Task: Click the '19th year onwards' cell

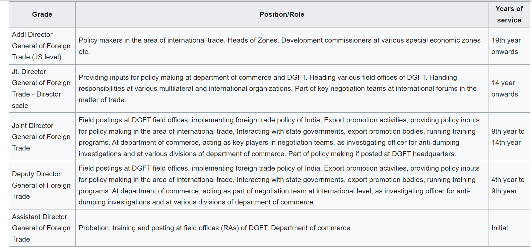Action: point(506,46)
